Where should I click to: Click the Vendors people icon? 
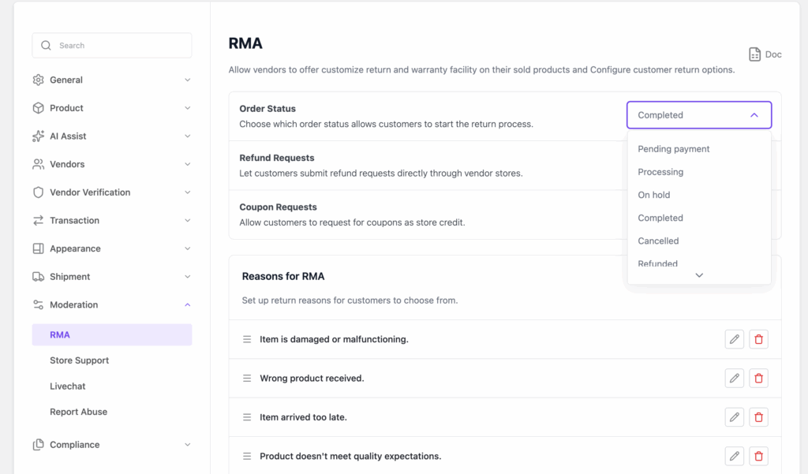tap(36, 163)
